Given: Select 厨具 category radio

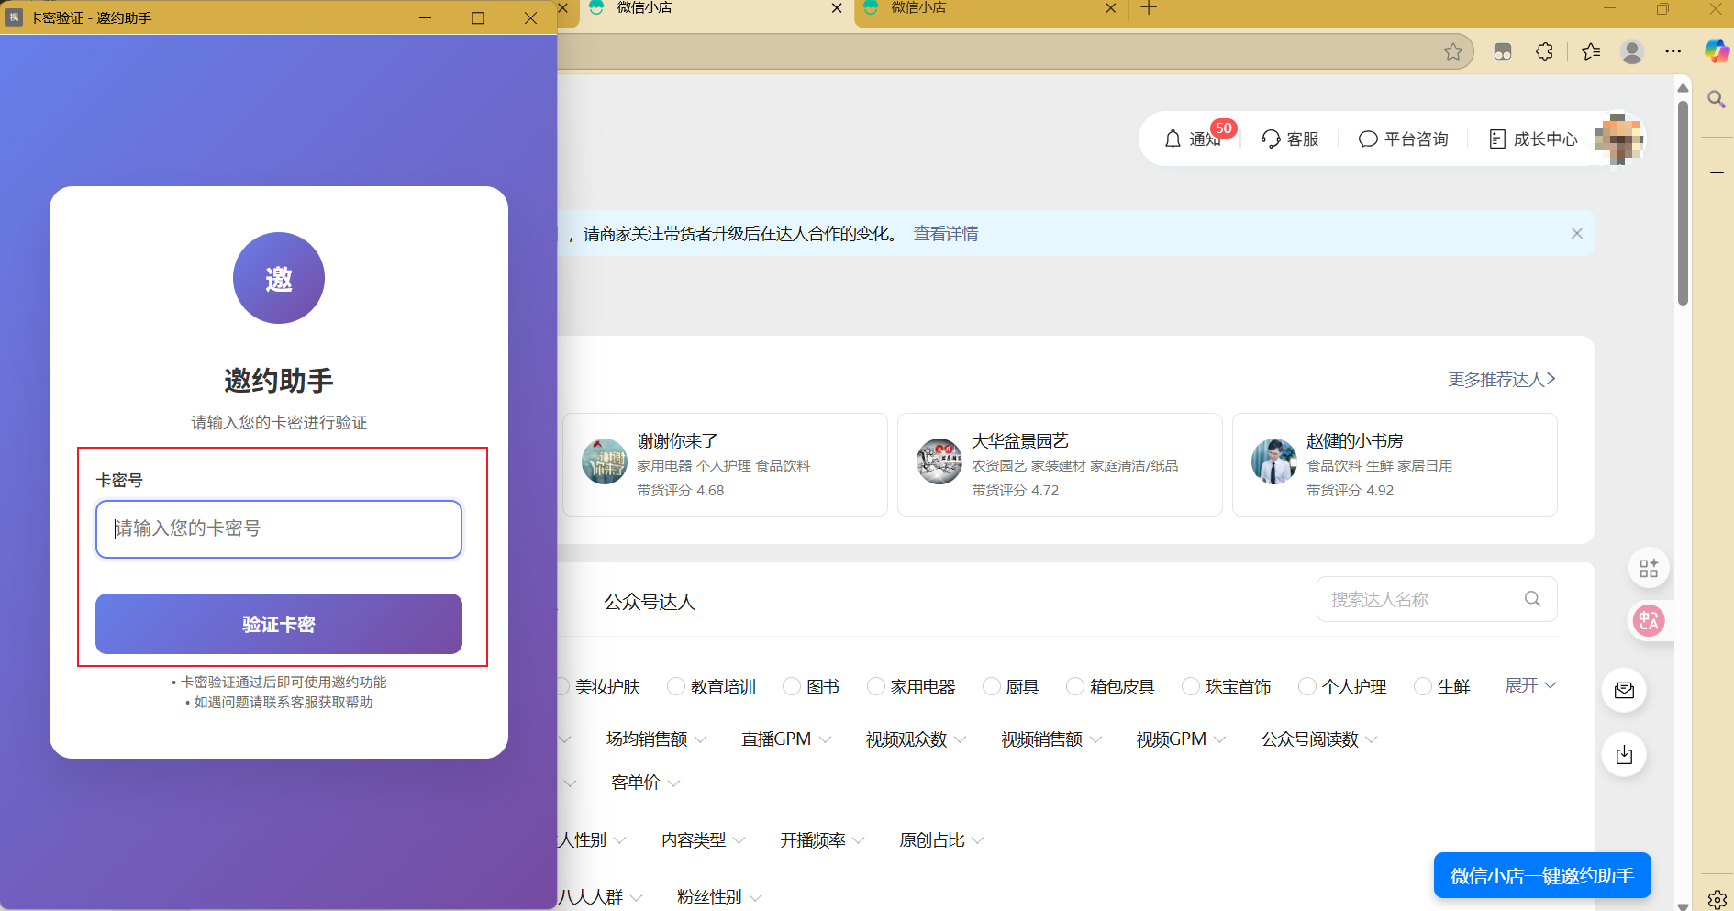Looking at the screenshot, I should coord(992,686).
